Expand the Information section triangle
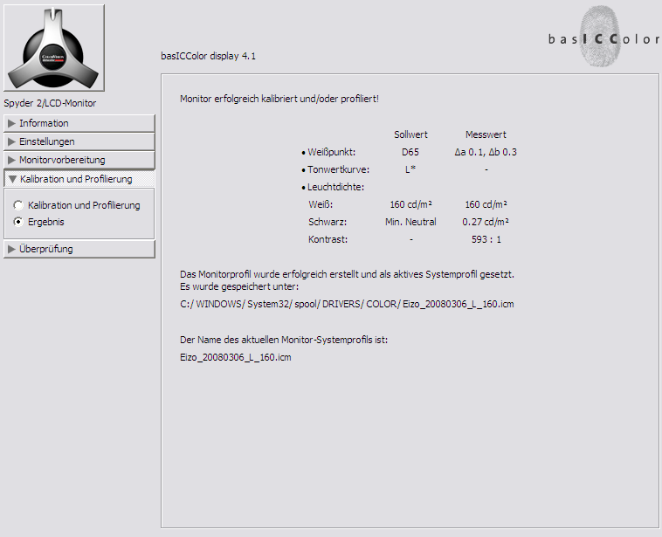This screenshot has height=537, width=662. point(11,123)
